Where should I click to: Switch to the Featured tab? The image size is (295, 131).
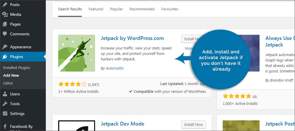tap(96, 9)
